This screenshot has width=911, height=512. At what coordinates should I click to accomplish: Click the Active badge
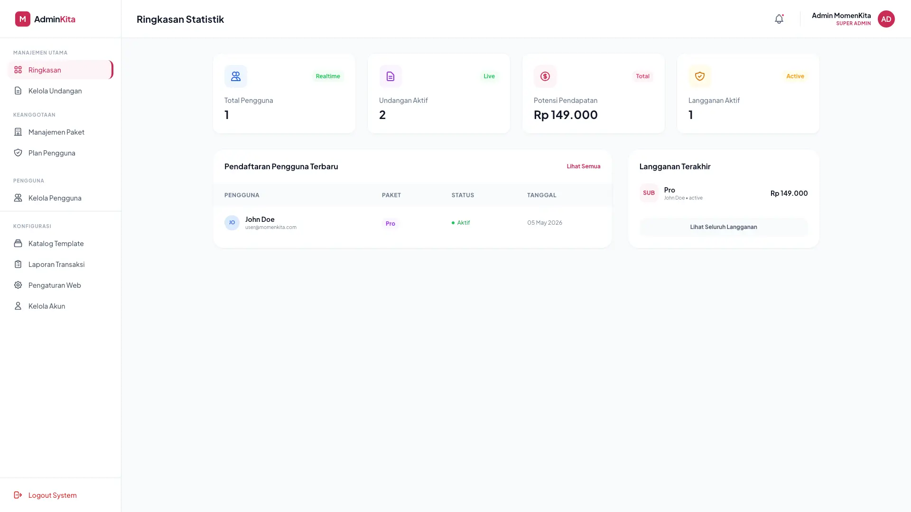795,76
